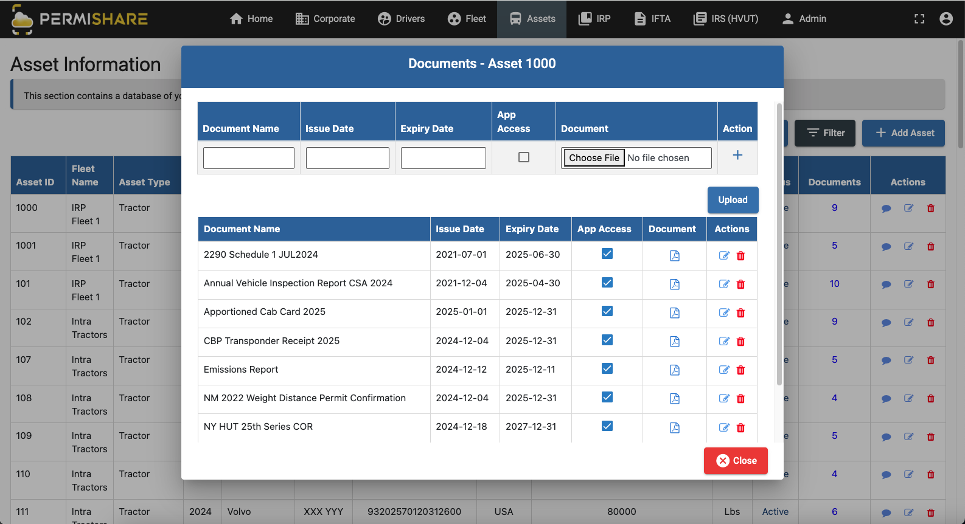Open the Admin menu
Image resolution: width=965 pixels, height=524 pixels.
tap(804, 19)
